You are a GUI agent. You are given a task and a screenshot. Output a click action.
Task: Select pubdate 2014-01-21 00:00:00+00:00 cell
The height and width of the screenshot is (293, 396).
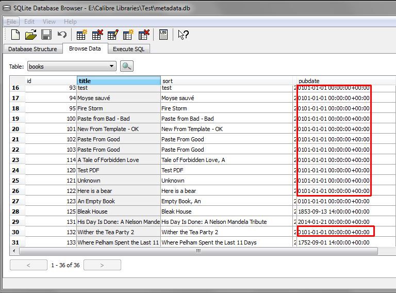345,222
